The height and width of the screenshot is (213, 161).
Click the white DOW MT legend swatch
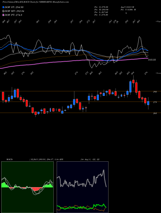click(x=3, y=11)
